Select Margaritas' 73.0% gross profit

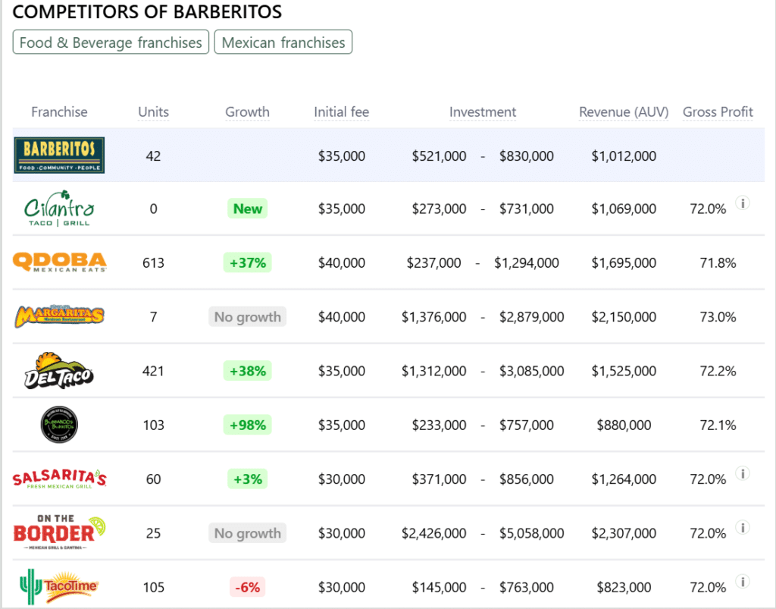pyautogui.click(x=718, y=317)
